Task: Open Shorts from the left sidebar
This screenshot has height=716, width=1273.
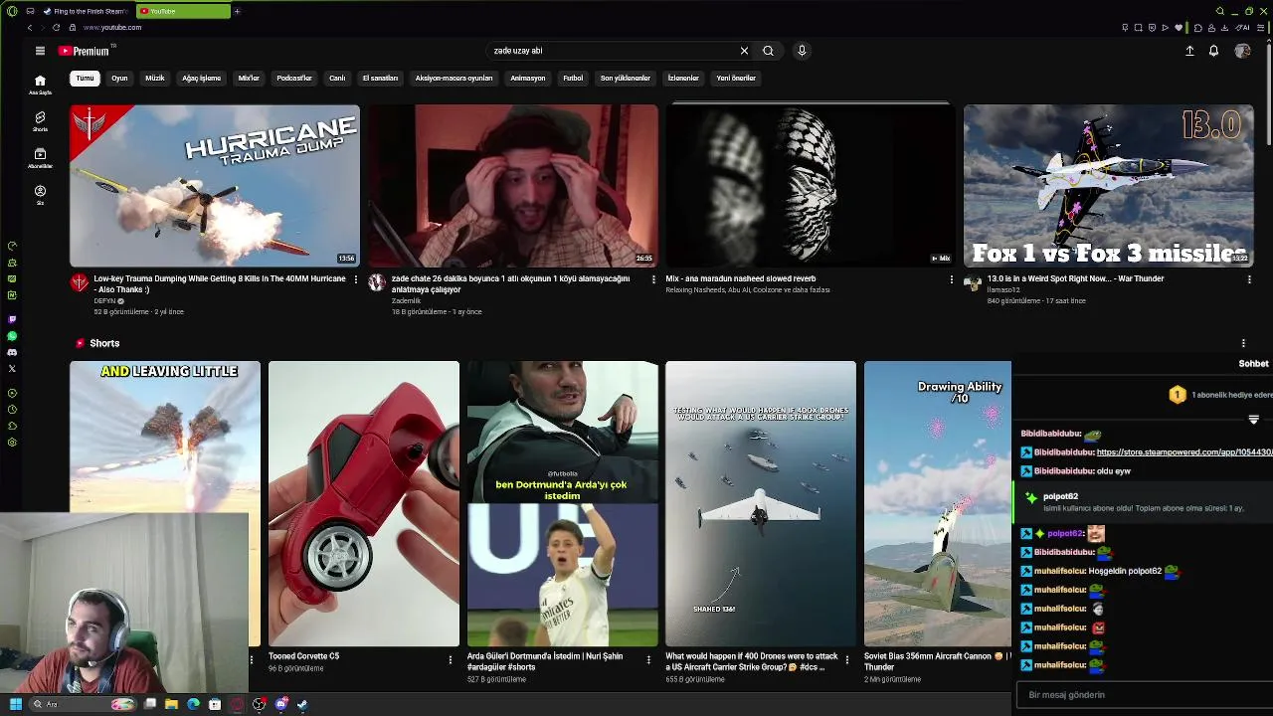Action: (x=40, y=121)
